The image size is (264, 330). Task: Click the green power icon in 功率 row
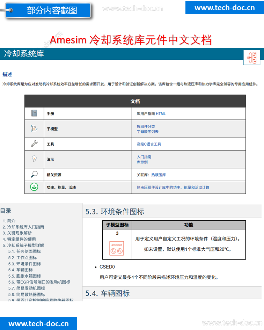(34, 187)
